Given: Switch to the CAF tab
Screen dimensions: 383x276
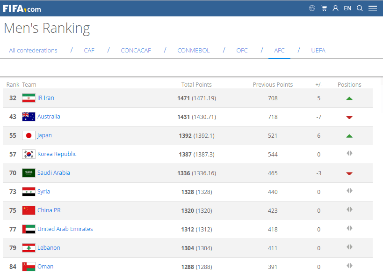Looking at the screenshot, I should coord(89,51).
